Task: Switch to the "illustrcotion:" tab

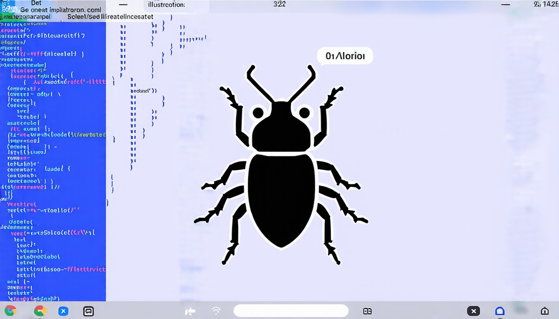Action: click(x=167, y=5)
